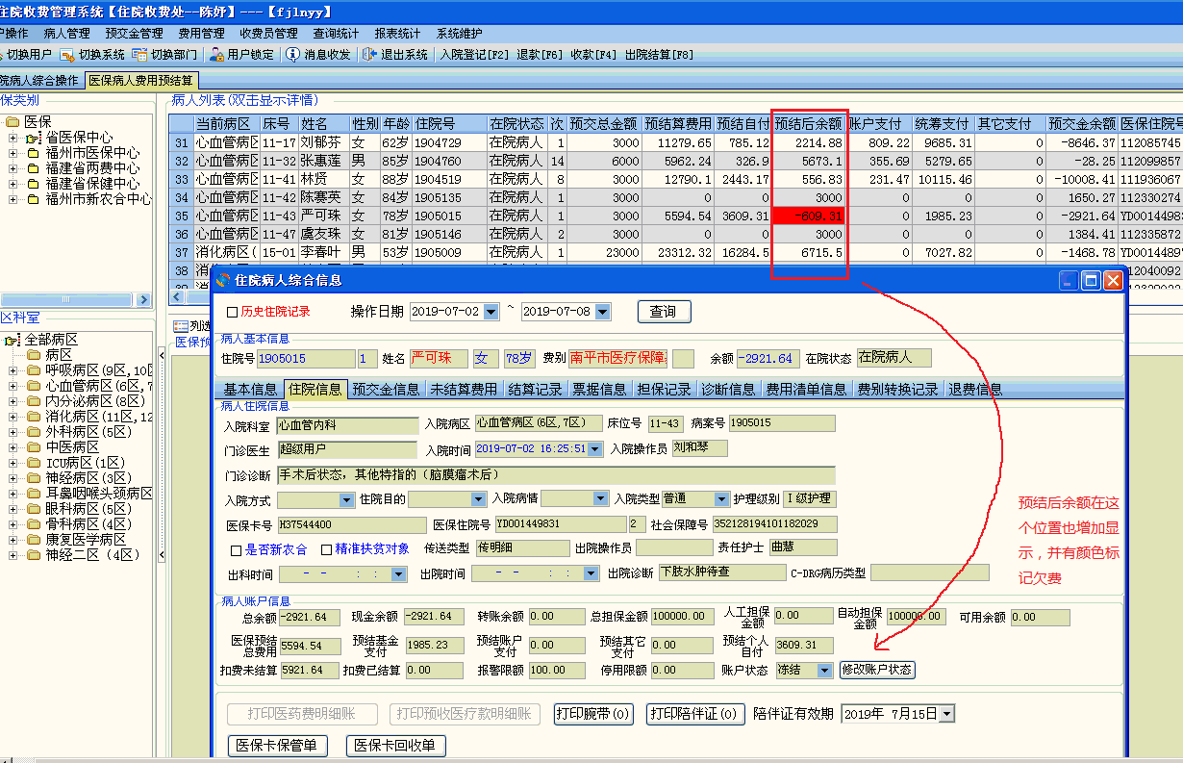This screenshot has width=1183, height=763.
Task: Click the 呼吸病区 folder icon
Action: click(x=35, y=370)
